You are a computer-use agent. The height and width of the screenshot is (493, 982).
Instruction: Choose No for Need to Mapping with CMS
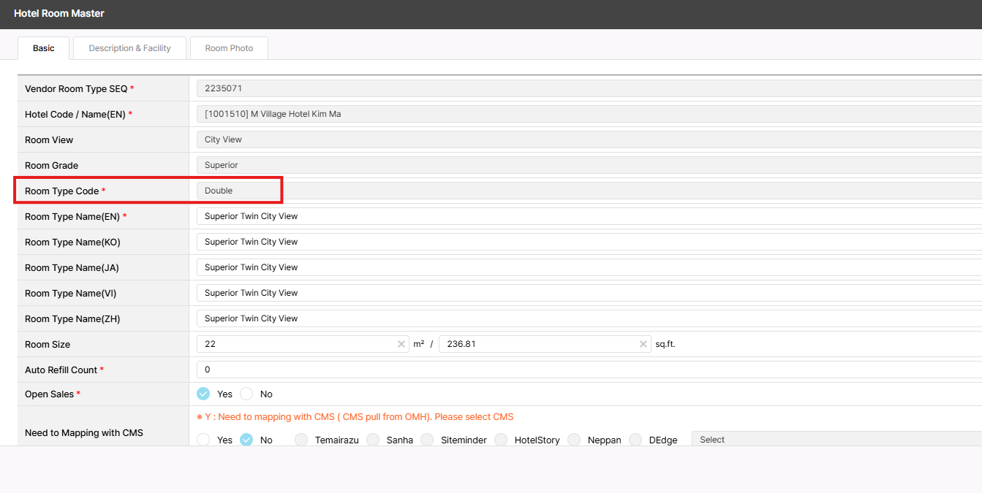246,440
